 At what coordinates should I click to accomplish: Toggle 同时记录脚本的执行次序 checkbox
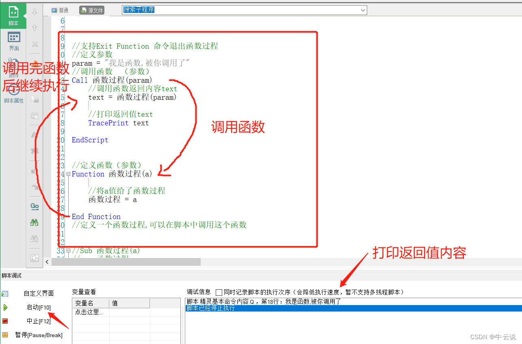tap(219, 292)
